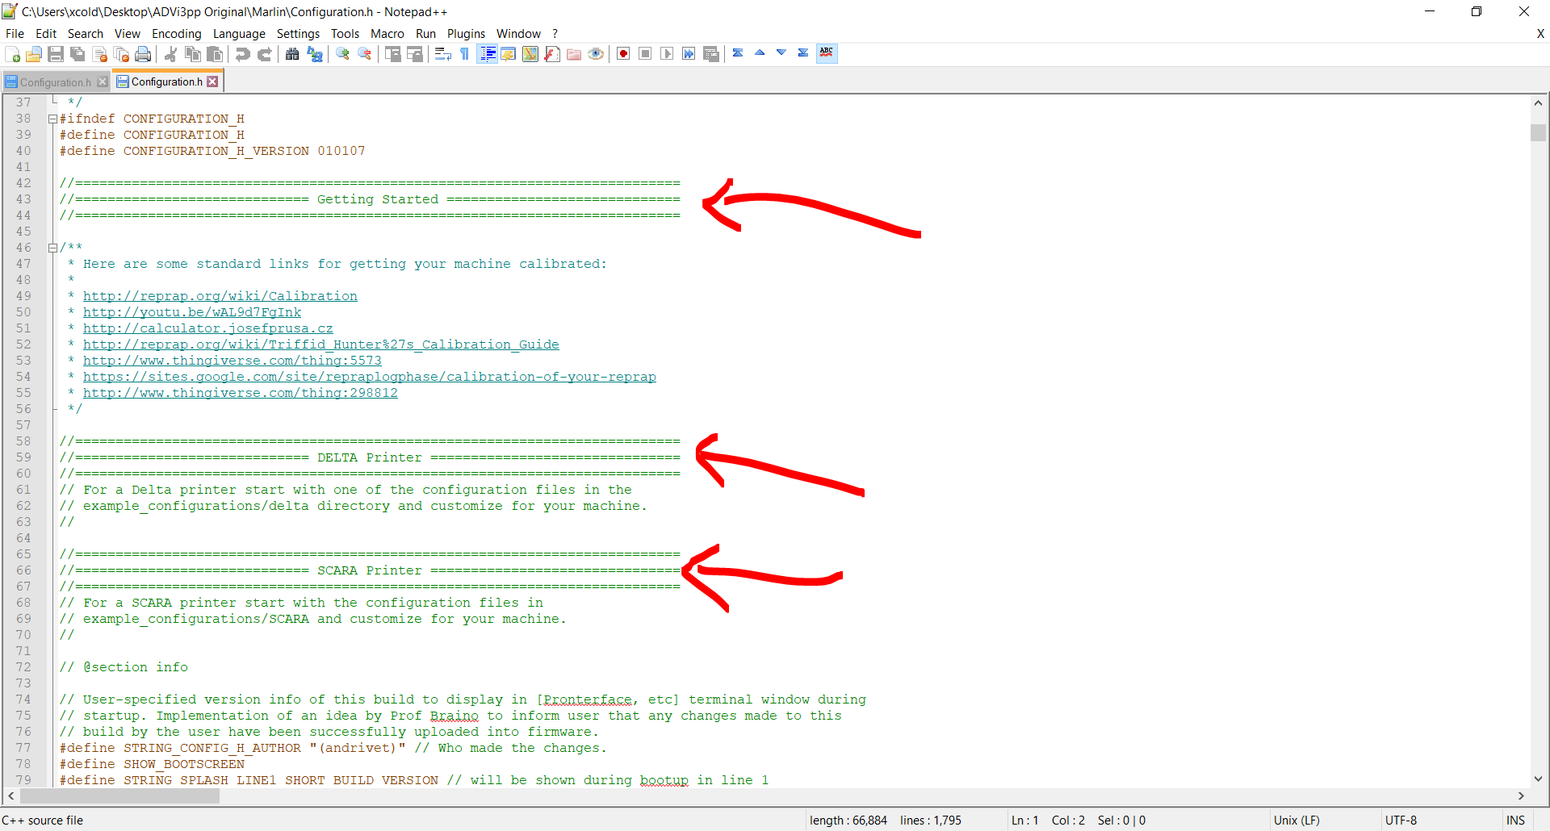
Task: Click the Close All documents toolbar icon
Action: (122, 54)
